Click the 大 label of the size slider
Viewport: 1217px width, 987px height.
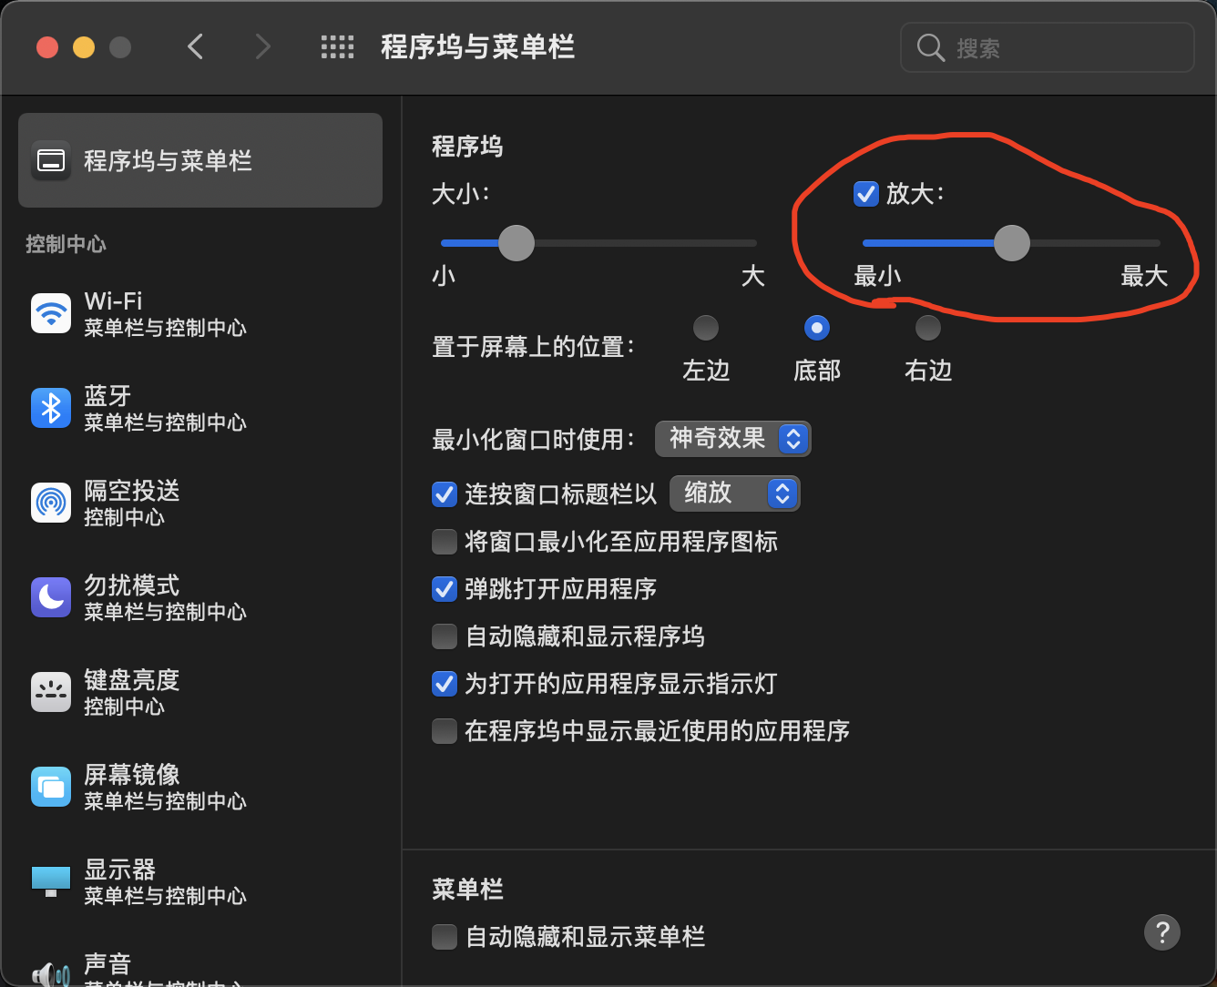pos(752,276)
